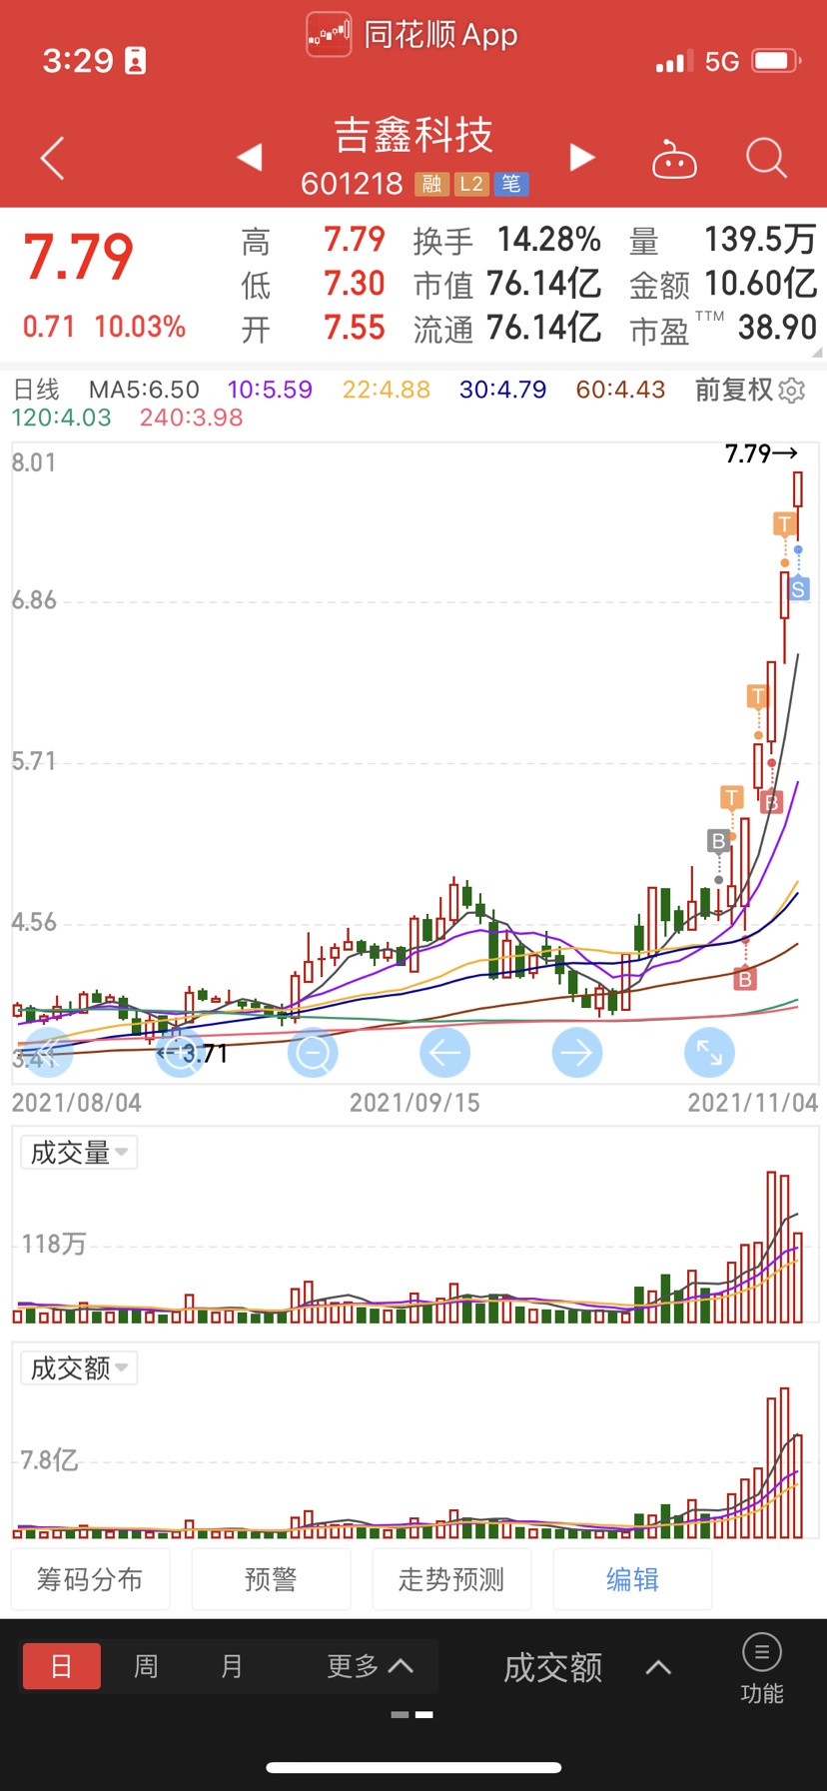The height and width of the screenshot is (1791, 827).
Task: Expand the bottom 成交额 selector
Action: [586, 1667]
